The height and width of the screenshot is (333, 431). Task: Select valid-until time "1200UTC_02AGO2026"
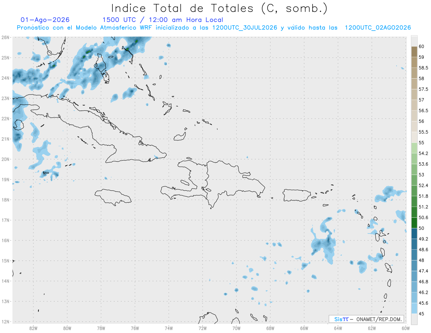click(378, 28)
